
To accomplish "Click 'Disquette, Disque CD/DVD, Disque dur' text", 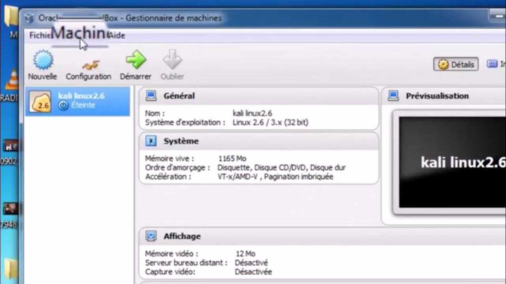I will click(281, 168).
